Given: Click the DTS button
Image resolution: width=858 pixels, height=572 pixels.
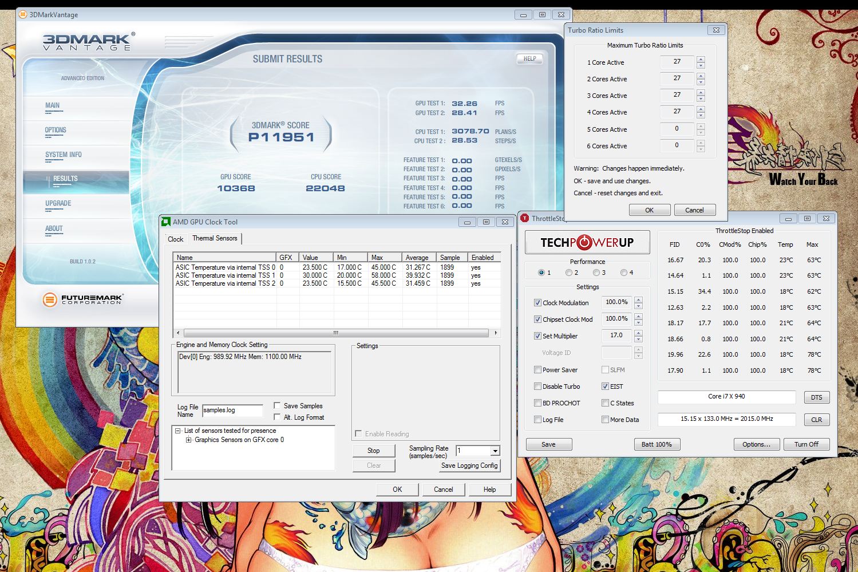Looking at the screenshot, I should (817, 397).
